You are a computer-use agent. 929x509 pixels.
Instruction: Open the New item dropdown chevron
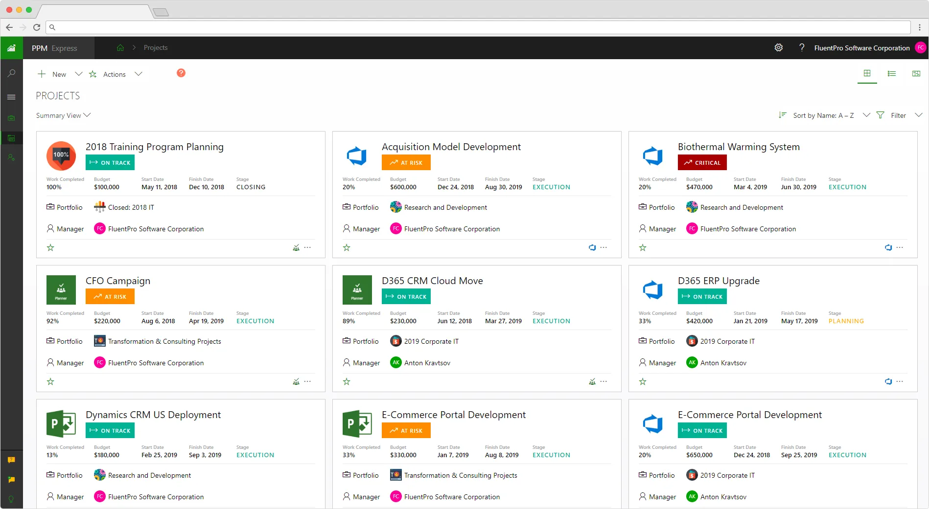click(x=79, y=74)
